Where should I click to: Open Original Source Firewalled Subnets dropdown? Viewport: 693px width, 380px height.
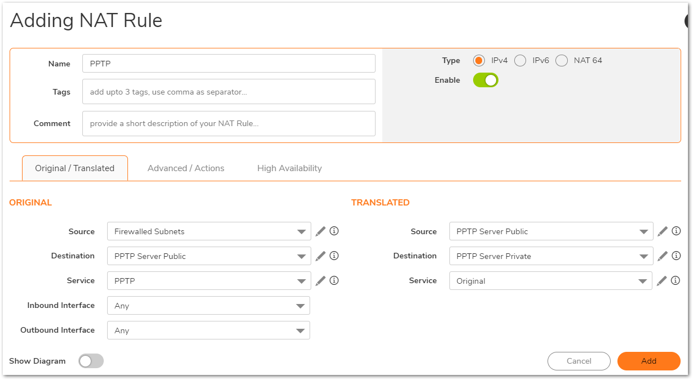coord(209,231)
